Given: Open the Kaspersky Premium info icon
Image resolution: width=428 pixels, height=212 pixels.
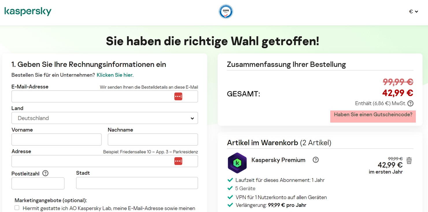Looking at the screenshot, I should [316, 160].
